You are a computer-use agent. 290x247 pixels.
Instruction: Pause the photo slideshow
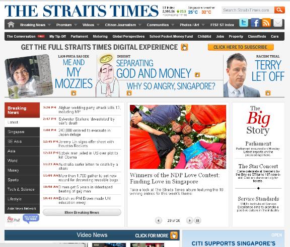click(x=197, y=220)
